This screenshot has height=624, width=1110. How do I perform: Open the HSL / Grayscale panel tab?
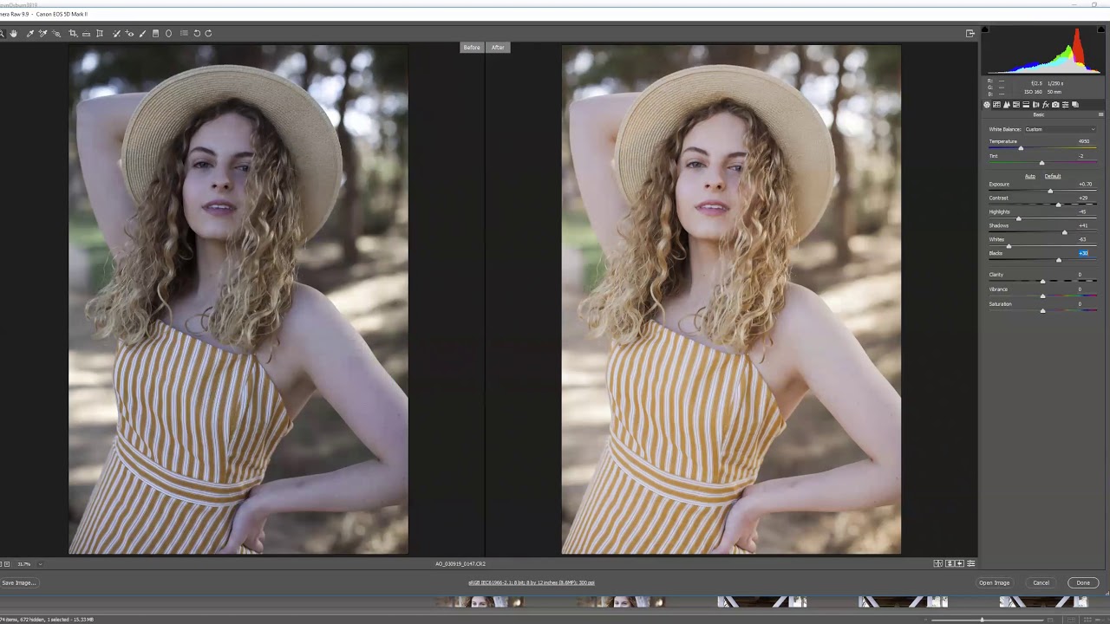tap(1016, 105)
